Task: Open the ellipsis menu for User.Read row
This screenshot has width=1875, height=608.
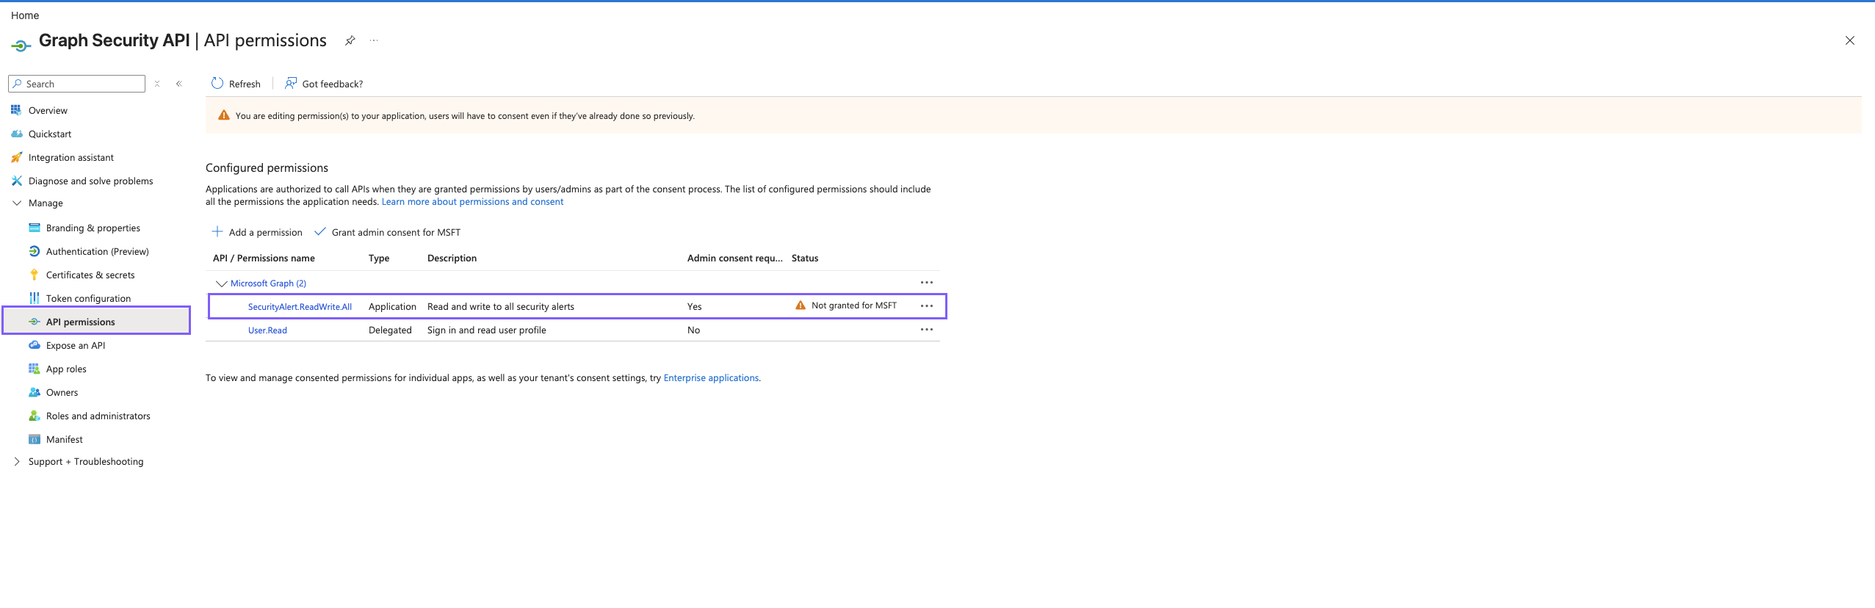Action: (927, 330)
